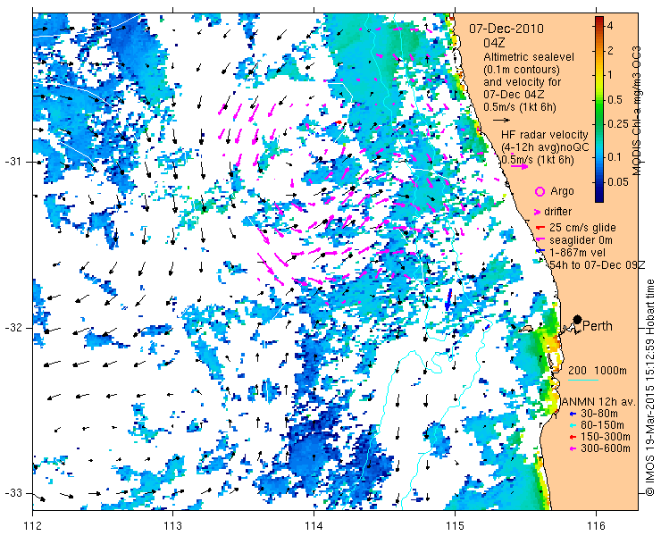Click the colorbar tick label 0.1

614,157
